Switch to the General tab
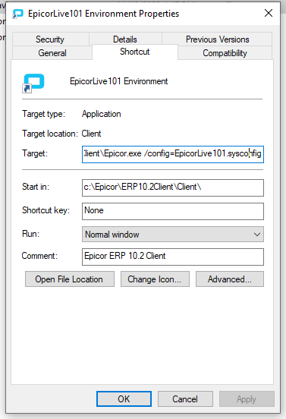The image size is (286, 419). [x=52, y=53]
